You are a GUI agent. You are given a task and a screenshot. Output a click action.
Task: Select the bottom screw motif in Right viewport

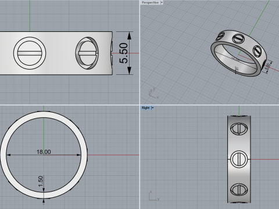point(239,189)
